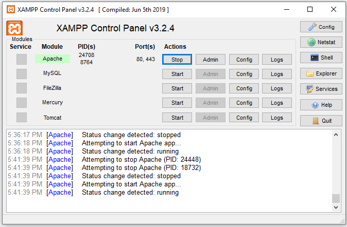Click the Quit door button
Viewport: 347px width, 227px height.
pos(321,121)
